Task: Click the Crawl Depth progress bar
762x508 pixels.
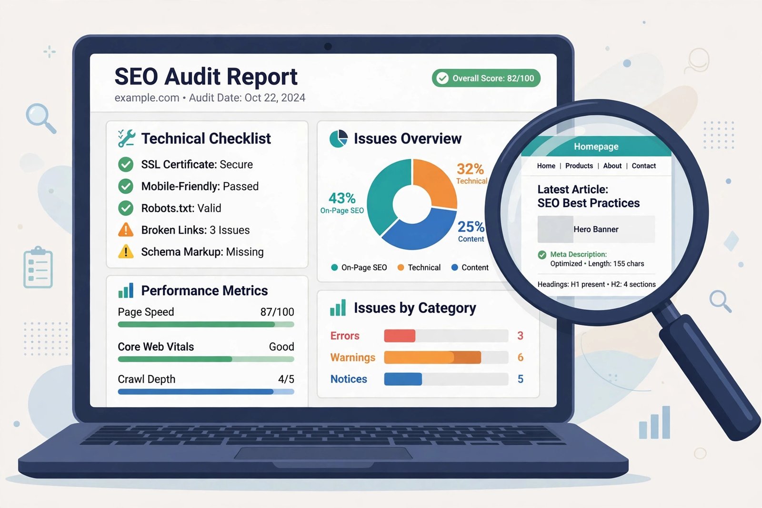Action: [206, 392]
